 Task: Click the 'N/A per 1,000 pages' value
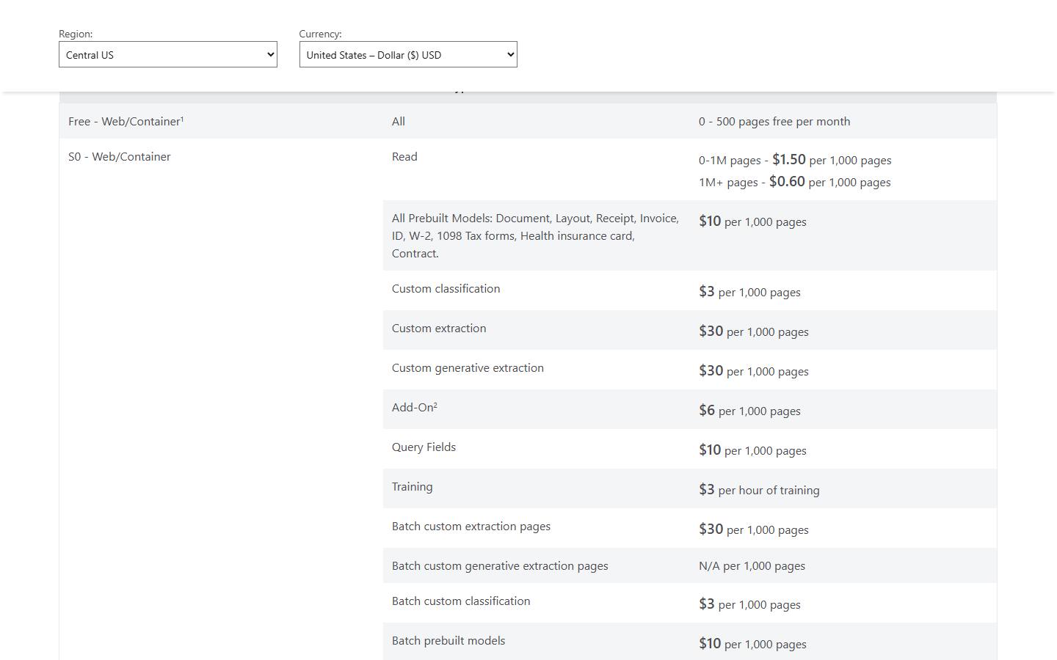coord(752,565)
